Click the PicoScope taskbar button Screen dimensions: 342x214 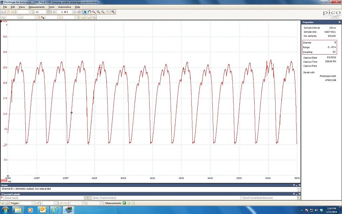click(x=69, y=210)
